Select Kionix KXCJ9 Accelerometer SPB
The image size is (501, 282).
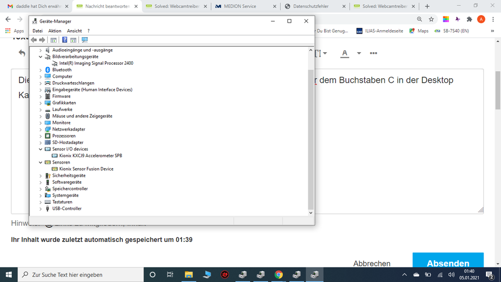(91, 156)
